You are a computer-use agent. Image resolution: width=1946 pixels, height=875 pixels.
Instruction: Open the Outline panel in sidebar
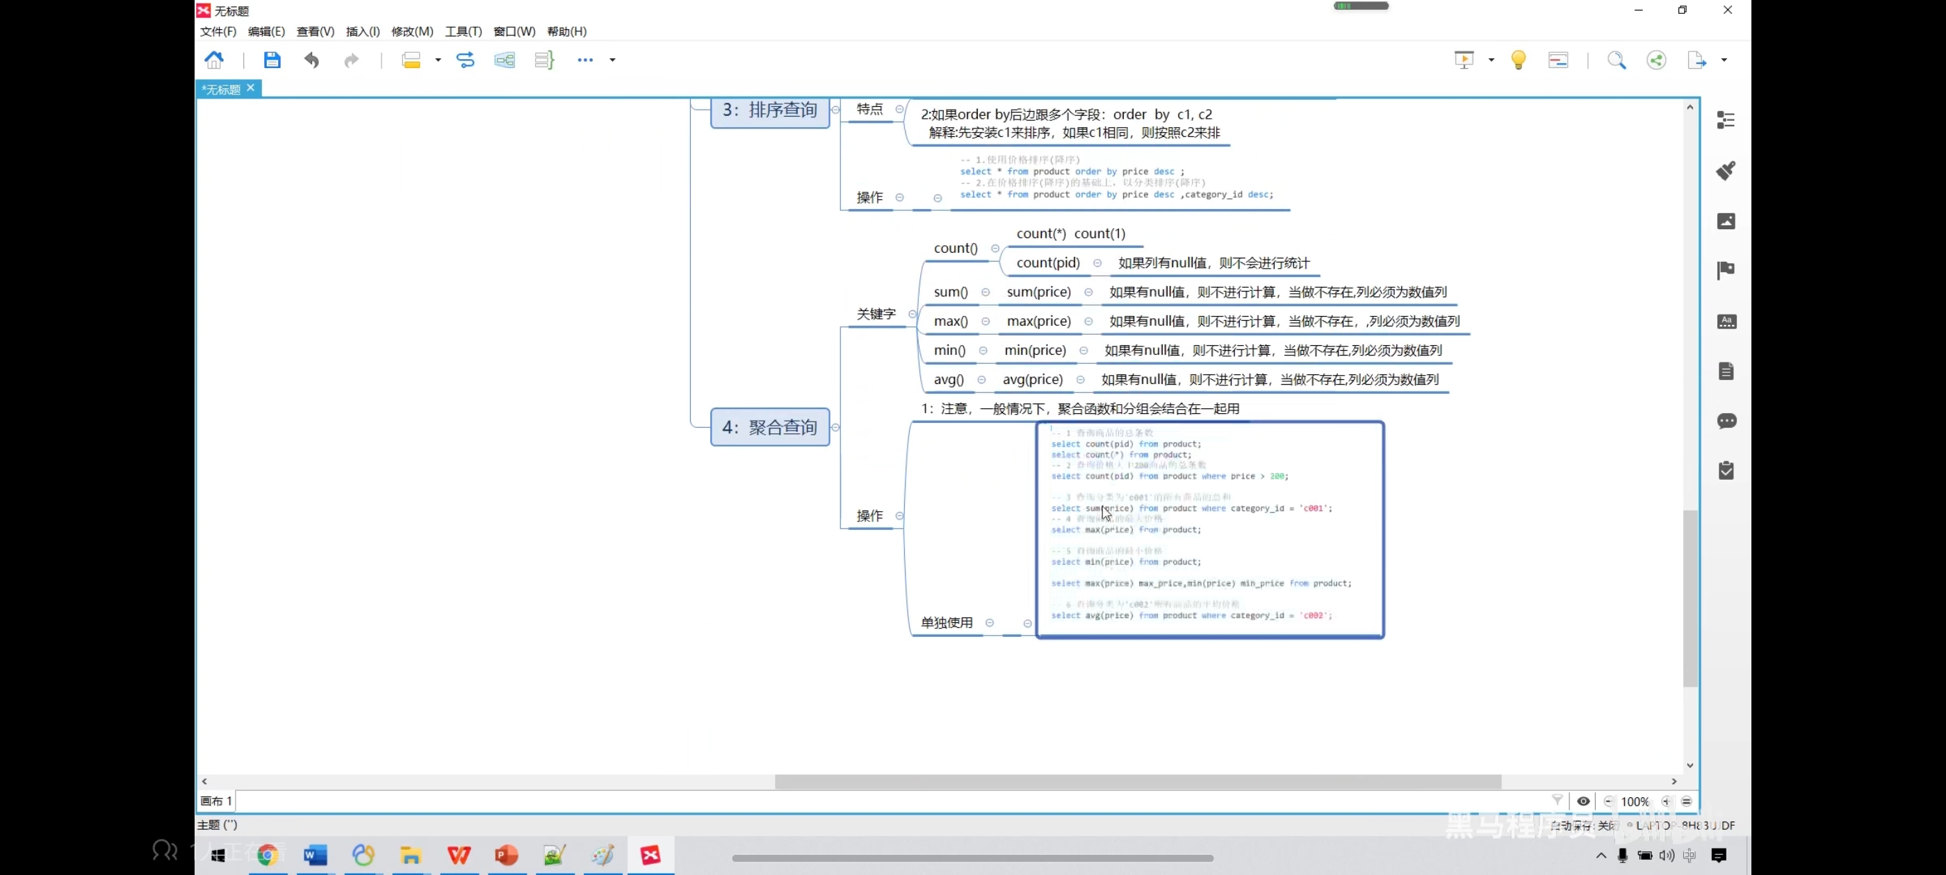(x=1726, y=120)
